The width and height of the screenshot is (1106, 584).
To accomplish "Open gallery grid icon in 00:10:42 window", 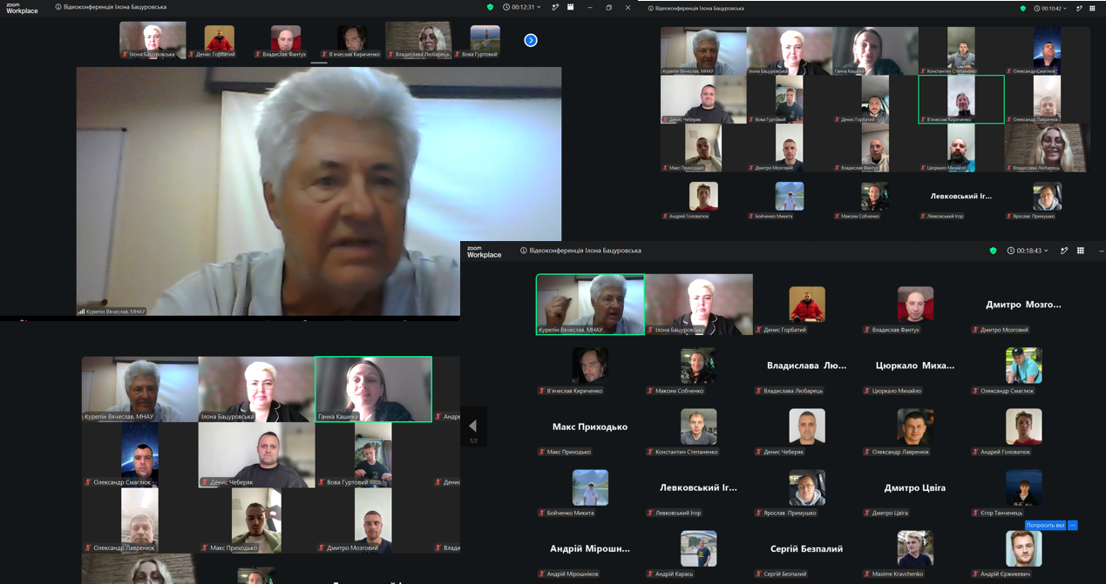I will [x=1093, y=9].
